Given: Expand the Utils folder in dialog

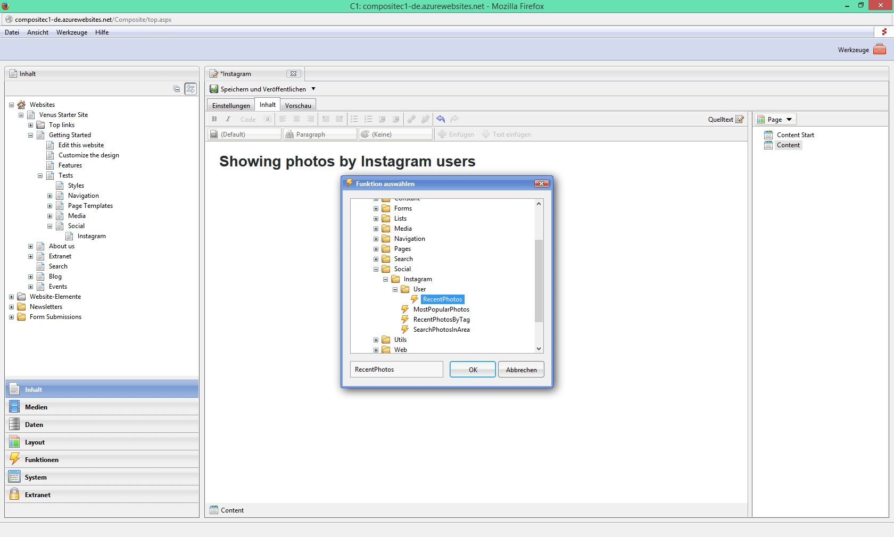Looking at the screenshot, I should 376,340.
